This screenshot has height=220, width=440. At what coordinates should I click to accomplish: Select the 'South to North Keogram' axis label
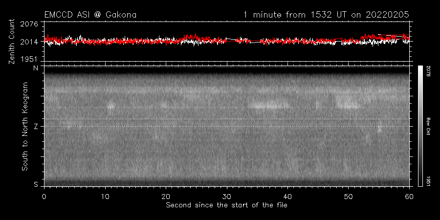point(25,126)
